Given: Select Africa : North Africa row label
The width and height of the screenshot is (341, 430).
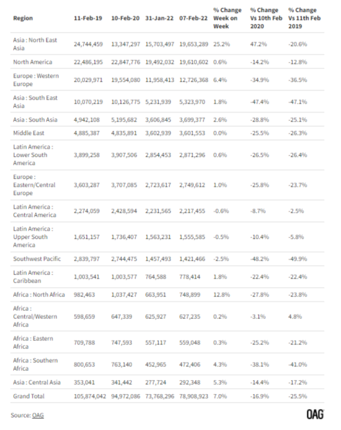Looking at the screenshot, I should pos(39,294).
